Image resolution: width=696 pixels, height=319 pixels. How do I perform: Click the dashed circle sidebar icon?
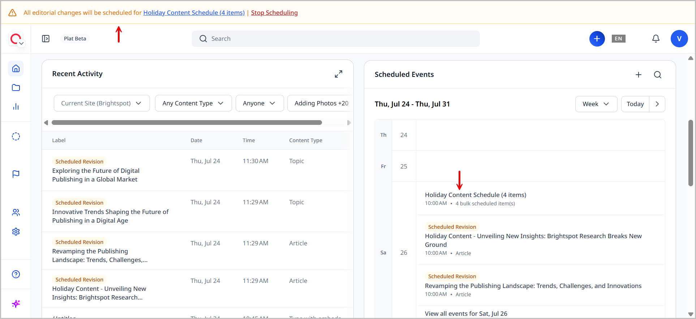click(16, 136)
